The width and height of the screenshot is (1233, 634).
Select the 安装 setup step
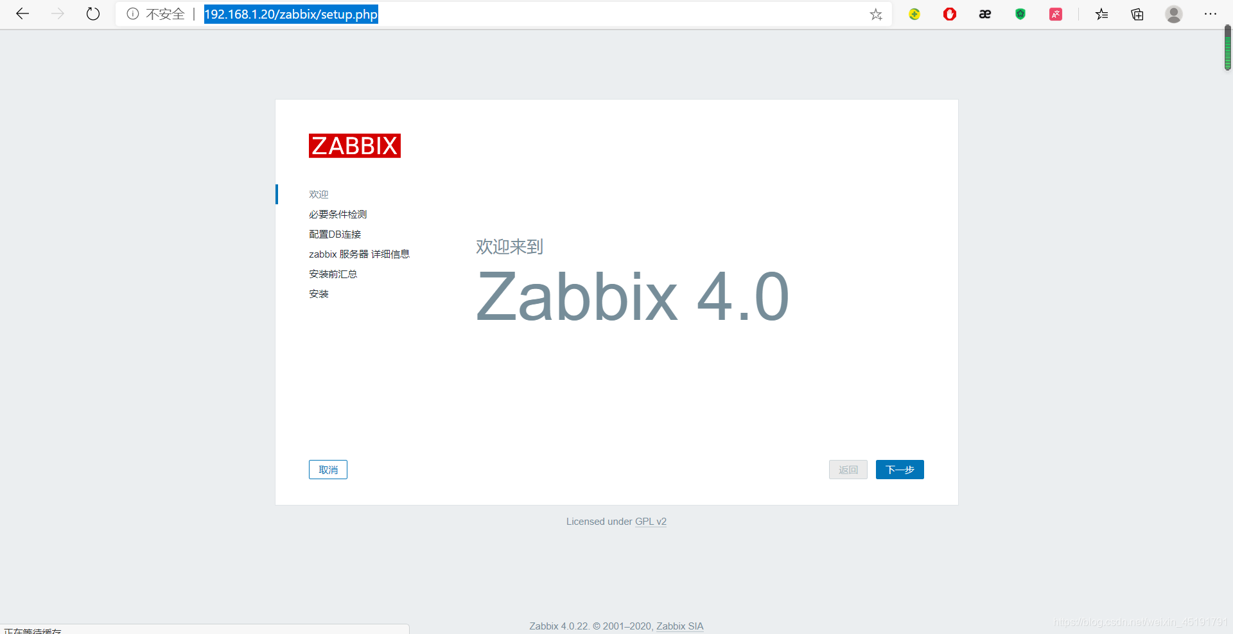319,294
